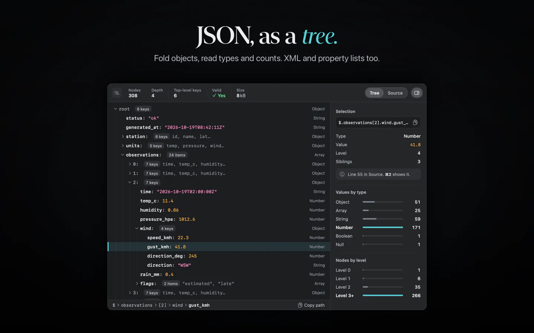The height and width of the screenshot is (333, 534).
Task: Collapse the root node
Action: (x=116, y=109)
